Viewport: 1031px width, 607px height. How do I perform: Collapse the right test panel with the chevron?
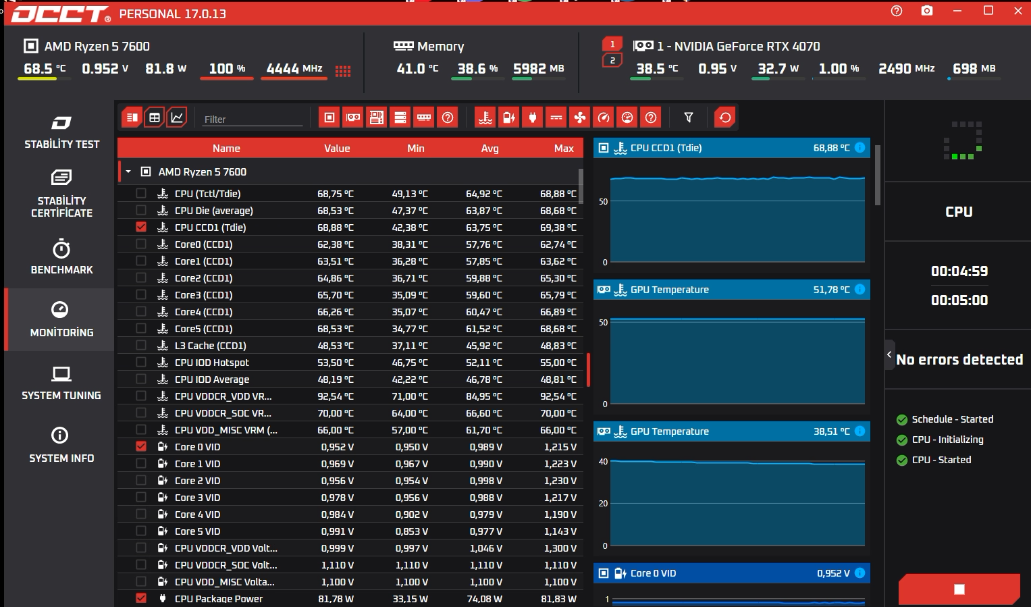pos(889,354)
